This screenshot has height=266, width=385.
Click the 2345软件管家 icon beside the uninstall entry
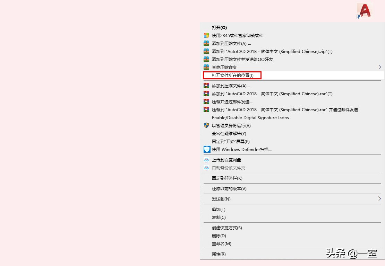pyautogui.click(x=207, y=35)
